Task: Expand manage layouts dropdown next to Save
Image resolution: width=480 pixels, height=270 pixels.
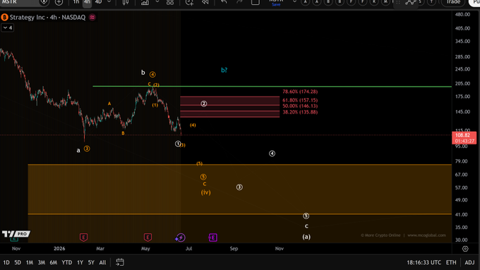Action: pos(294,2)
